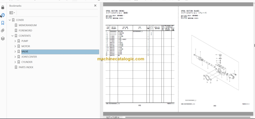The width and height of the screenshot is (255, 119).
Task: Jump to the CONTENTS bookmark
Action: pyautogui.click(x=25, y=36)
